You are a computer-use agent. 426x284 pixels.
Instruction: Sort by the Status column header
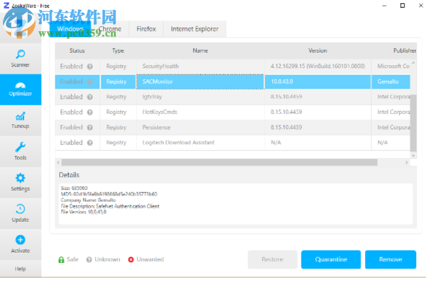tap(77, 51)
